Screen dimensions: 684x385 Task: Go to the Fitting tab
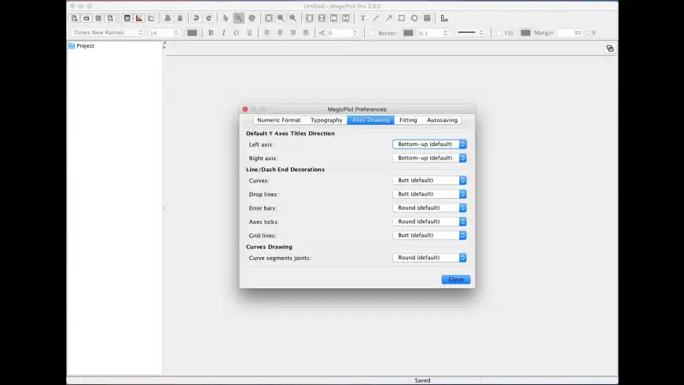coord(408,120)
